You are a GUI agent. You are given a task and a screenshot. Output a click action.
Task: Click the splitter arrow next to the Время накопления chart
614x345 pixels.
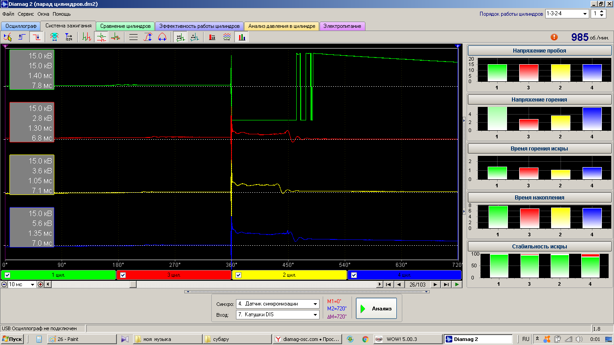(464, 211)
